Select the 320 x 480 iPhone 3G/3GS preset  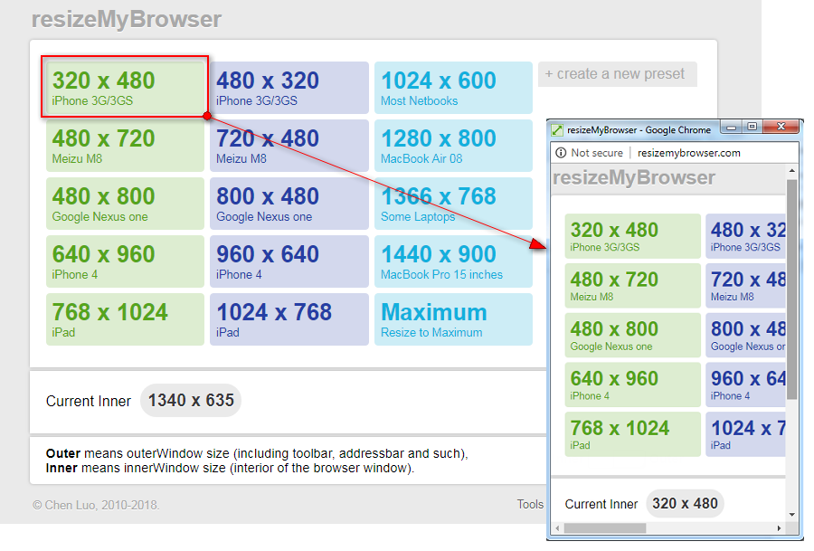(125, 87)
